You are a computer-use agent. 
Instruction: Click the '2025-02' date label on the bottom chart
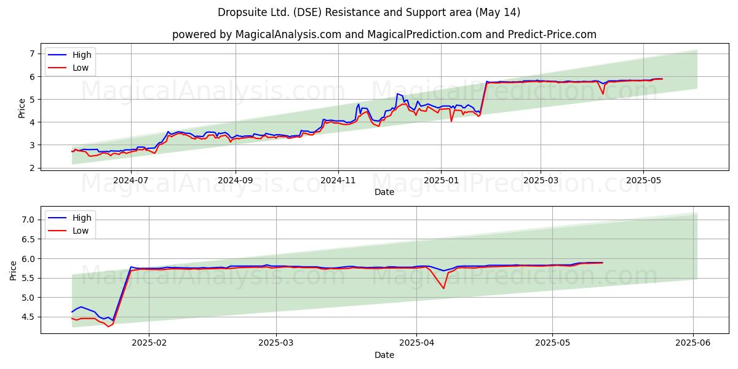(x=149, y=344)
